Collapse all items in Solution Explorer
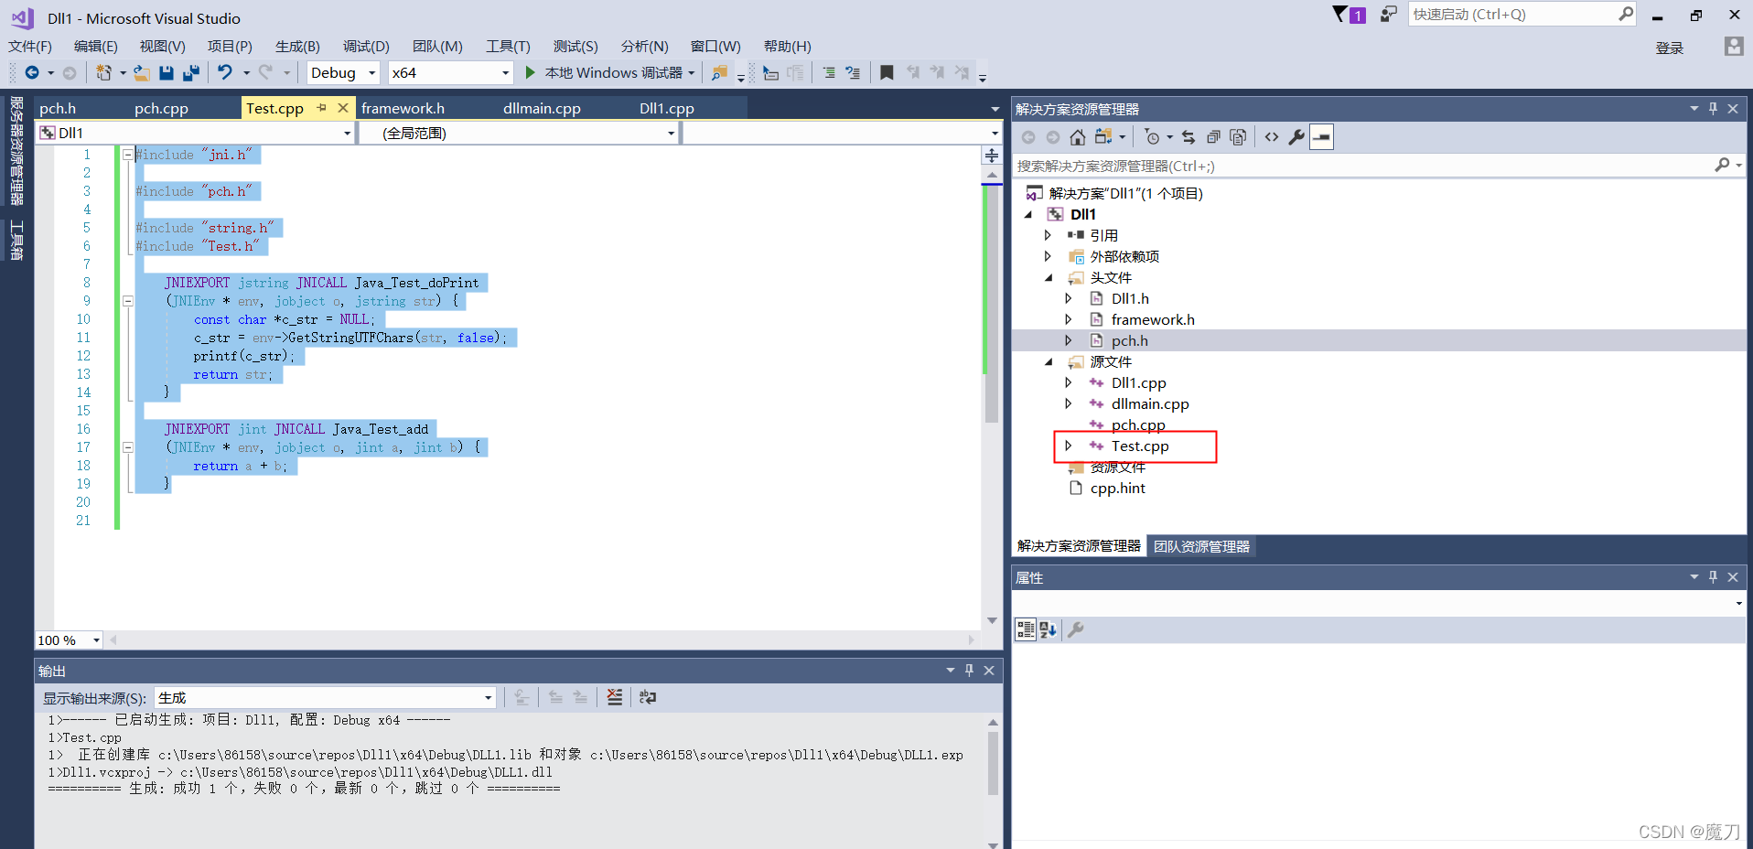The height and width of the screenshot is (849, 1753). click(x=1214, y=136)
